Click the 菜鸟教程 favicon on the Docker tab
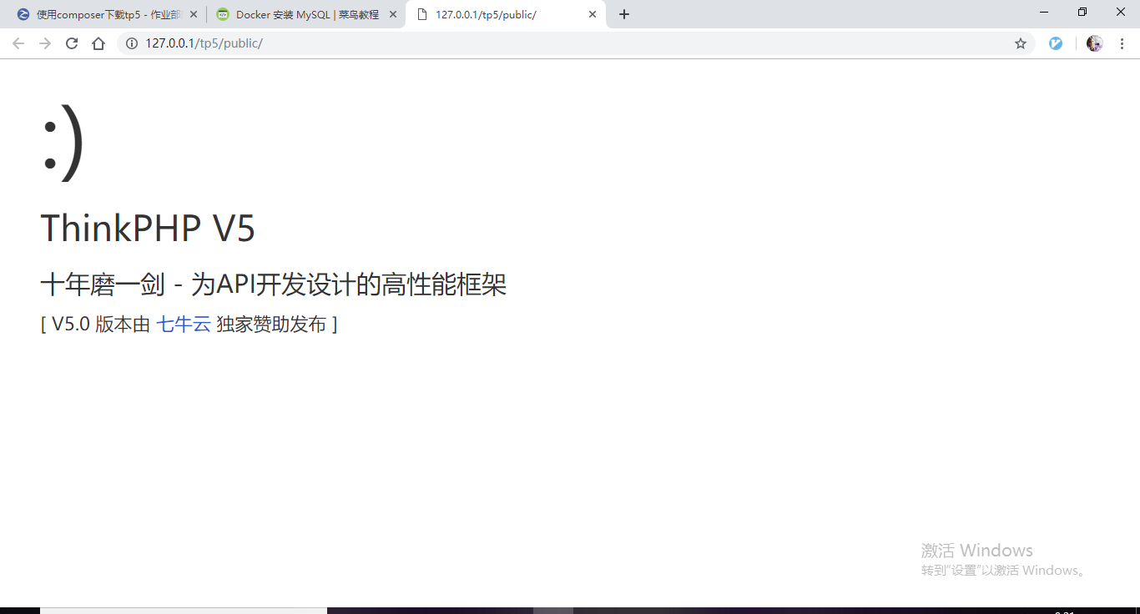 222,14
